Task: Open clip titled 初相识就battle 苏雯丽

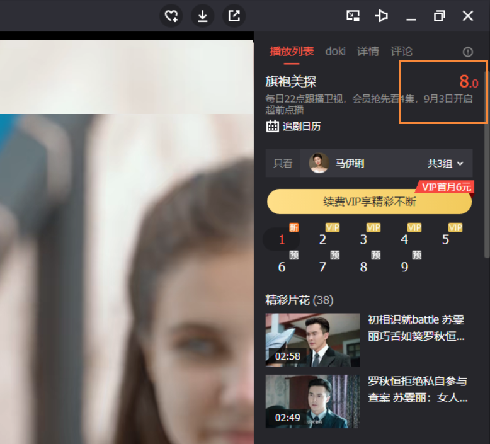Action: (416, 328)
